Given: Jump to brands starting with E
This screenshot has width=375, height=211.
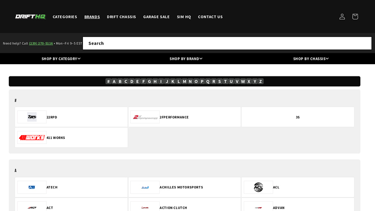Looking at the screenshot, I should click(x=137, y=81).
